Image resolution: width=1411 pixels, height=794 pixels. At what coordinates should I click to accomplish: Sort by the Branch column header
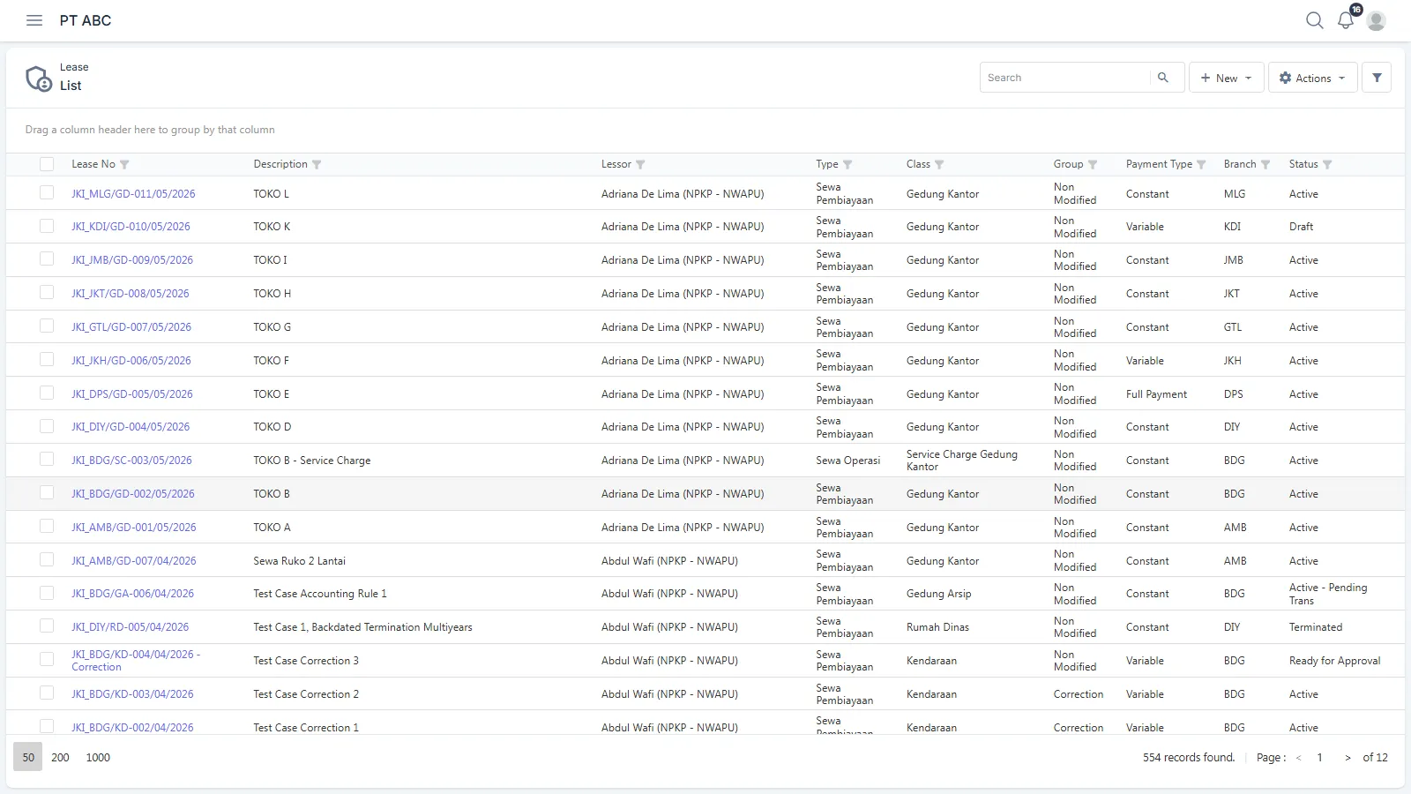click(x=1240, y=164)
